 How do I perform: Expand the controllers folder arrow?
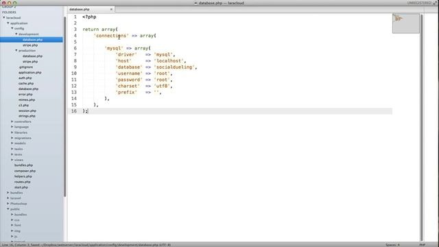pos(12,121)
